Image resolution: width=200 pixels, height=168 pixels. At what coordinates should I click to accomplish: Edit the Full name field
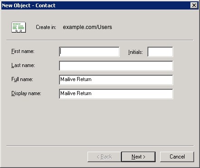[x=116, y=80]
